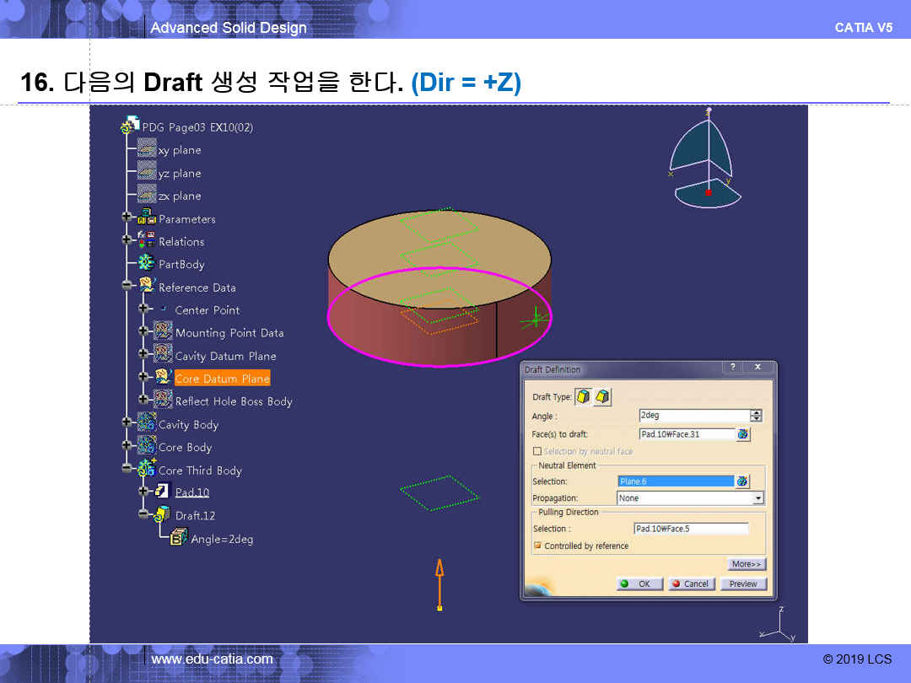Expand the Cavity Body tree node
911x683 pixels.
[x=127, y=424]
